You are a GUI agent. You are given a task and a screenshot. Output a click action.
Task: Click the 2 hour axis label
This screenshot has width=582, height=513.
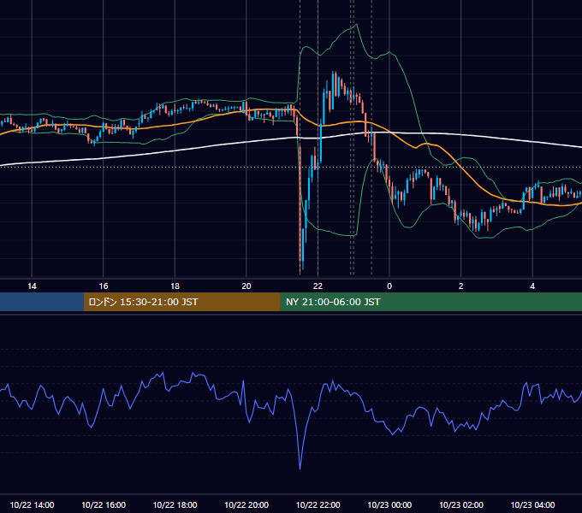(x=461, y=286)
